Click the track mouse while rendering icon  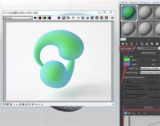83,18
